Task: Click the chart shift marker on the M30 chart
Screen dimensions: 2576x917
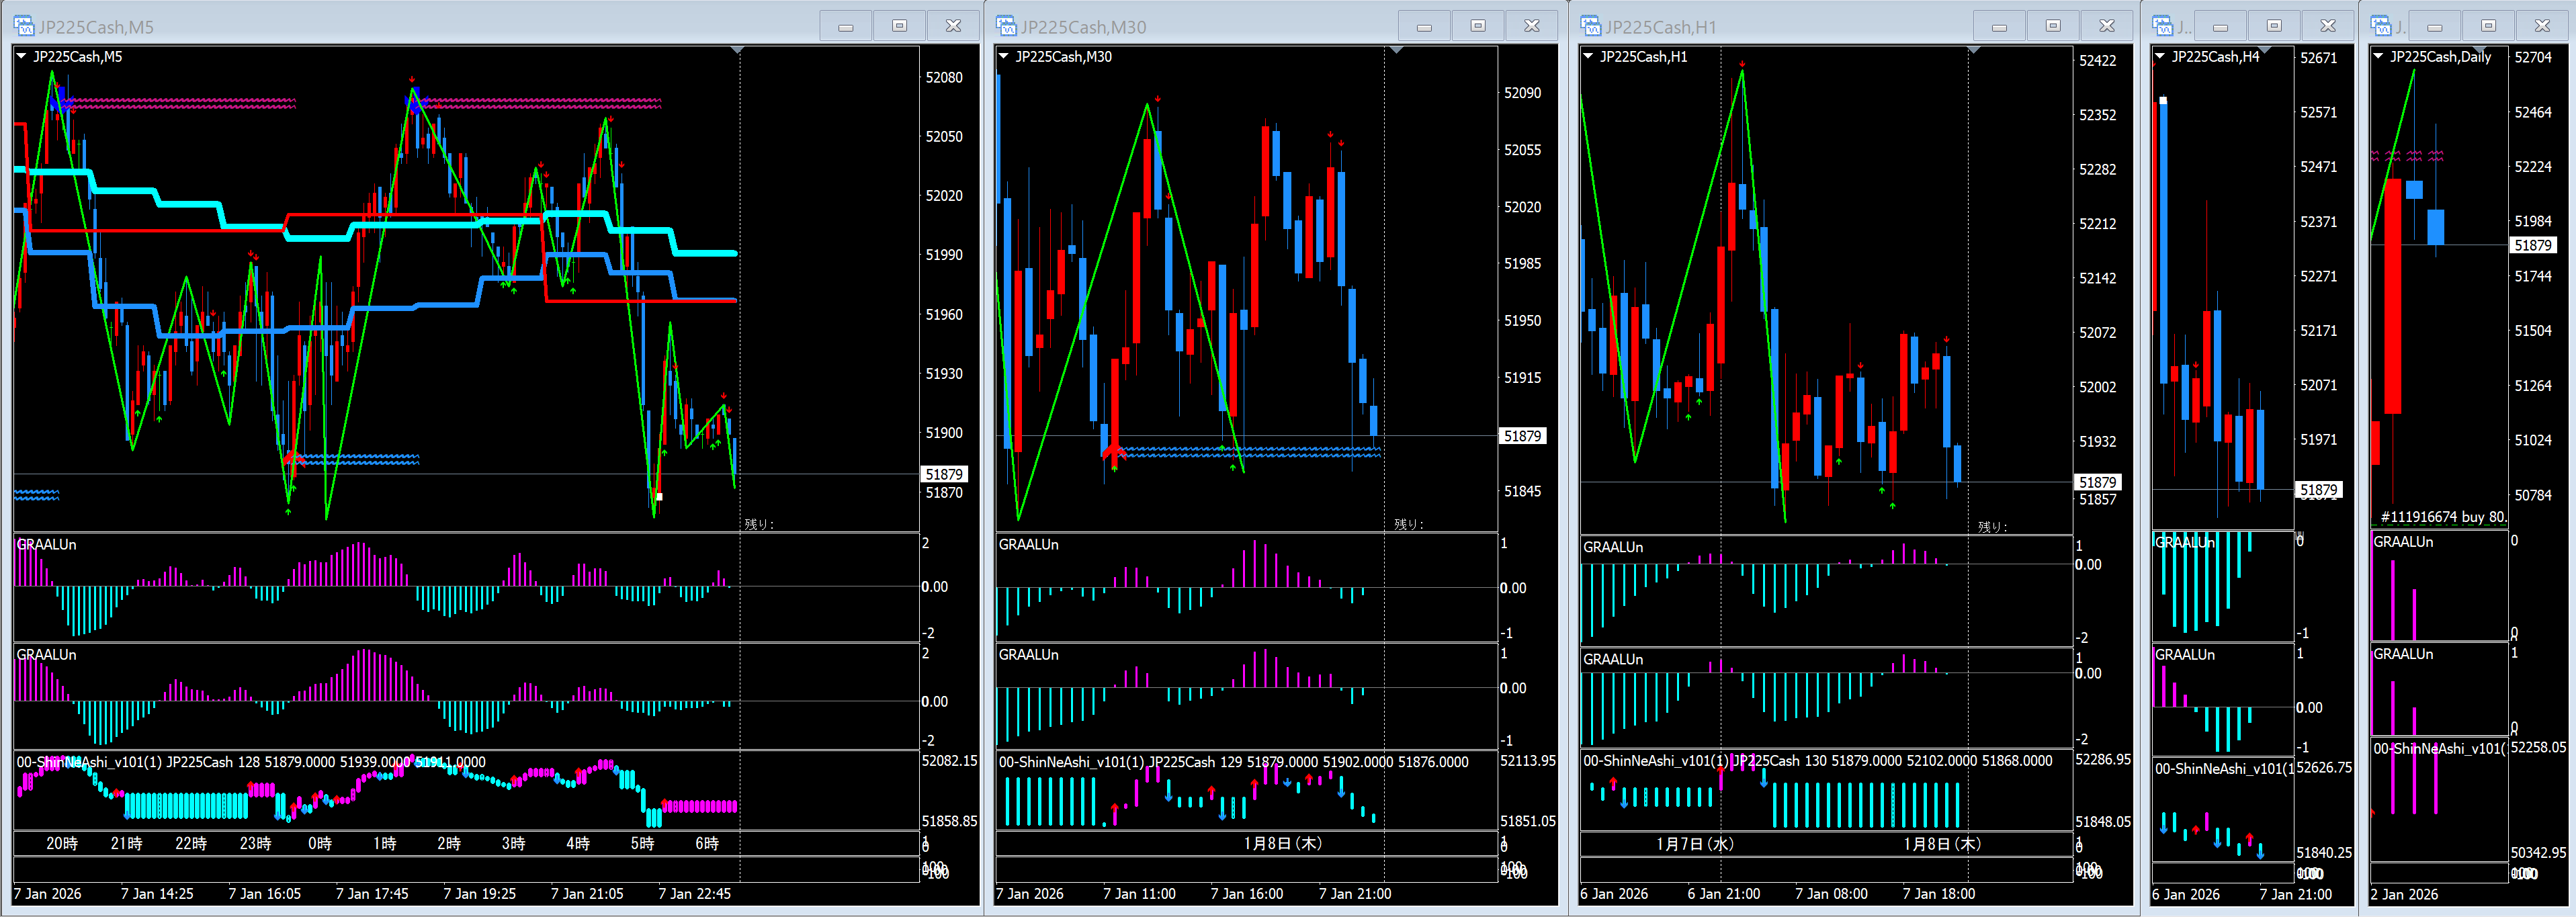Action: [x=1396, y=50]
